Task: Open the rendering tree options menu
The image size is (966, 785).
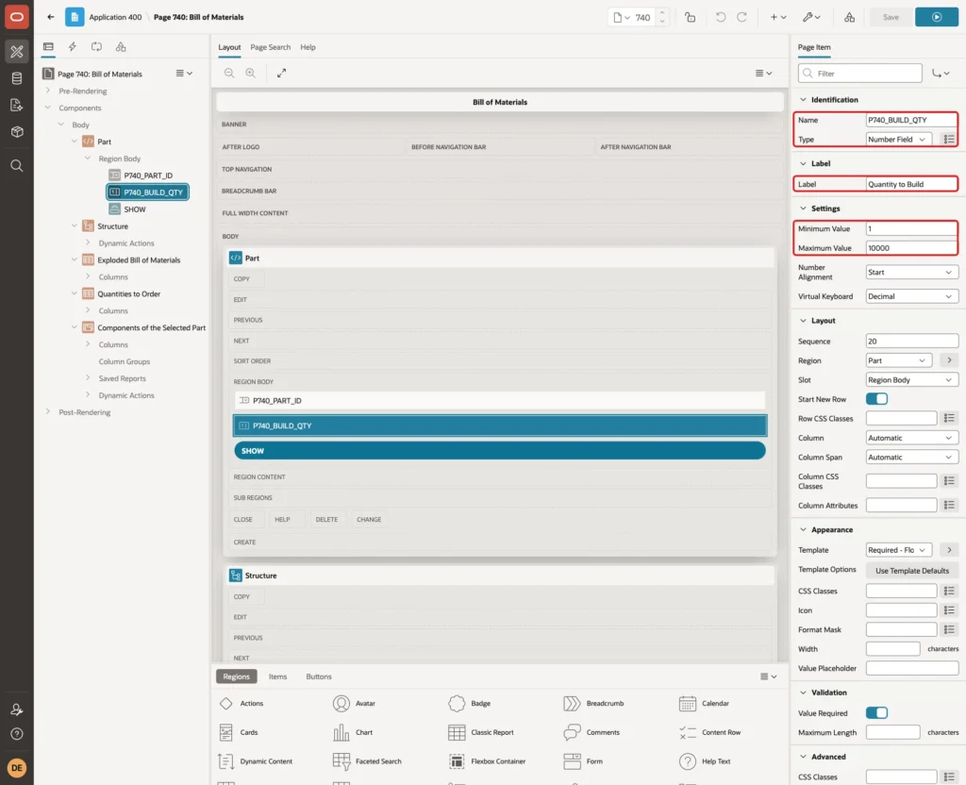Action: (x=184, y=74)
